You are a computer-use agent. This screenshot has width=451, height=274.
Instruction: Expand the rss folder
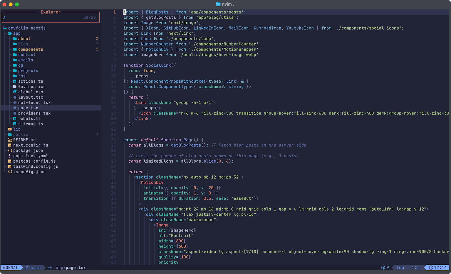pyautogui.click(x=22, y=76)
